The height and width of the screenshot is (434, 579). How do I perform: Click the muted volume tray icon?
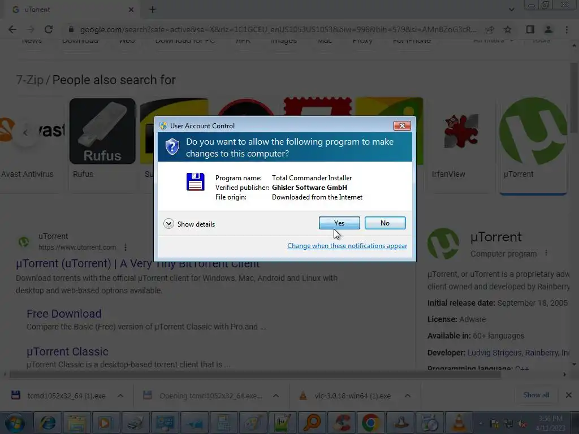(x=522, y=424)
